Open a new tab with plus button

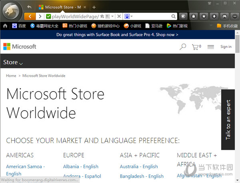click(x=94, y=7)
